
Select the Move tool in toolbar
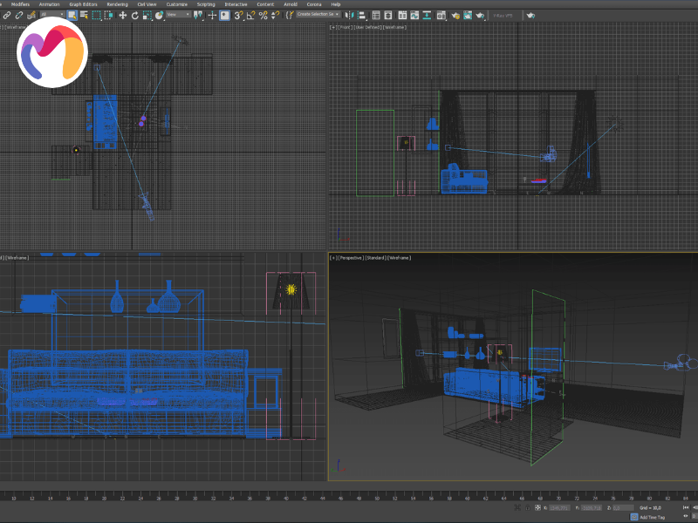coord(122,15)
